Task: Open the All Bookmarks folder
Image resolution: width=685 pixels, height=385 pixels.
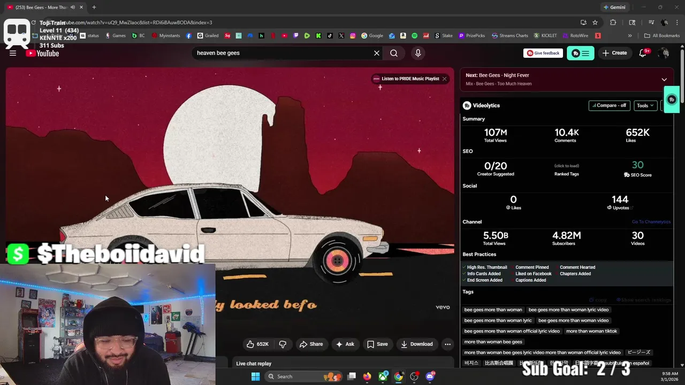Action: pyautogui.click(x=662, y=36)
